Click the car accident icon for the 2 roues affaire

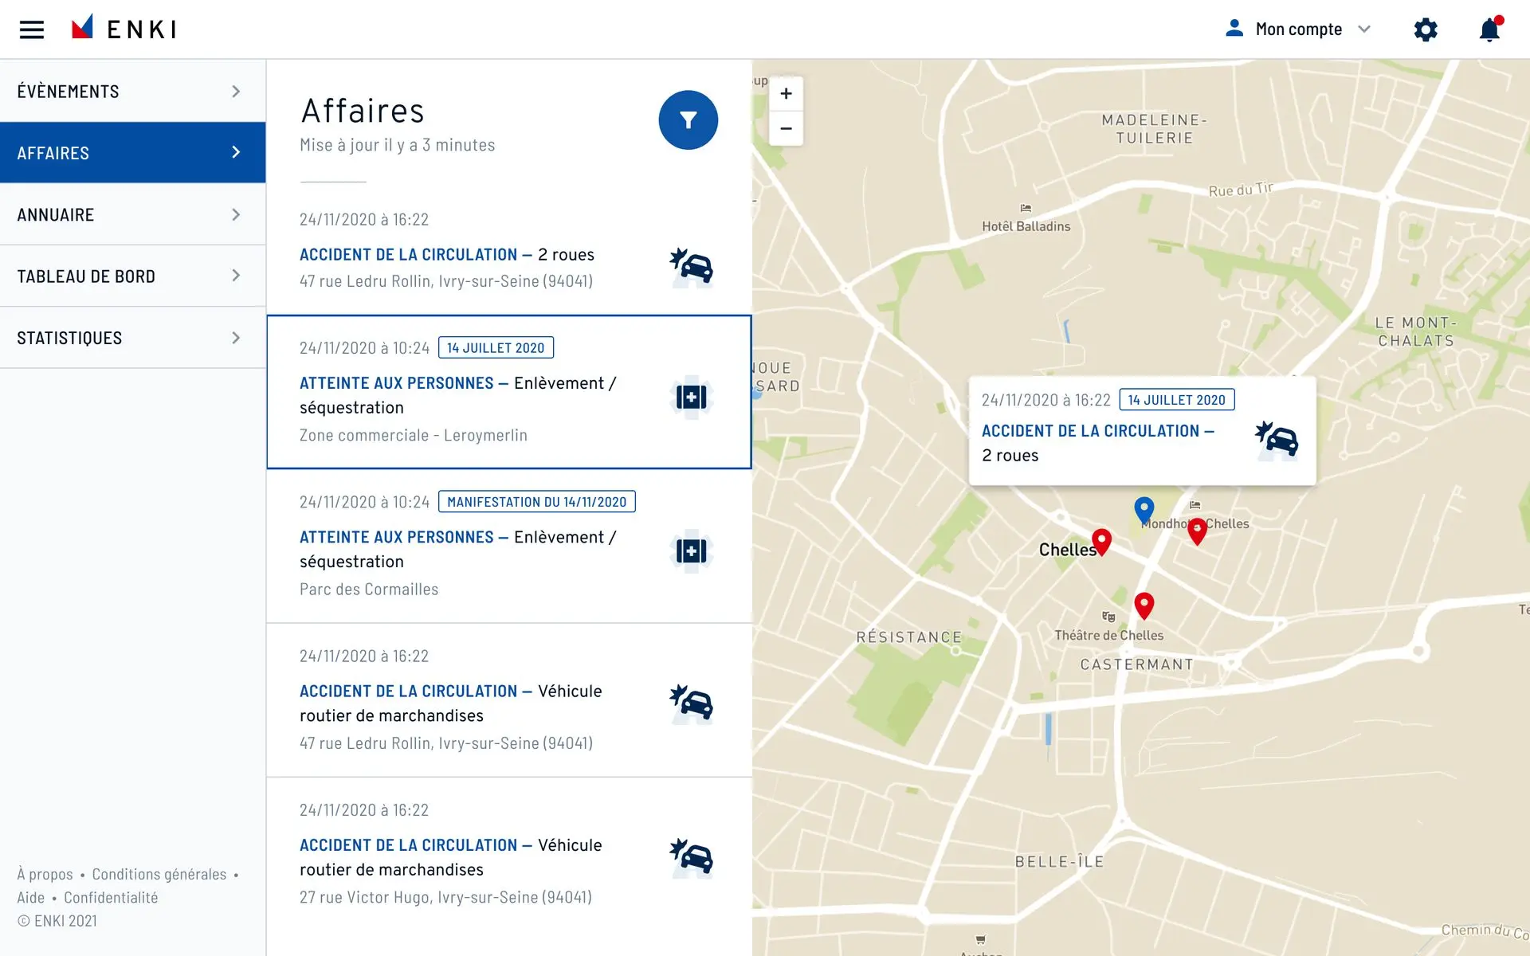[x=691, y=267]
